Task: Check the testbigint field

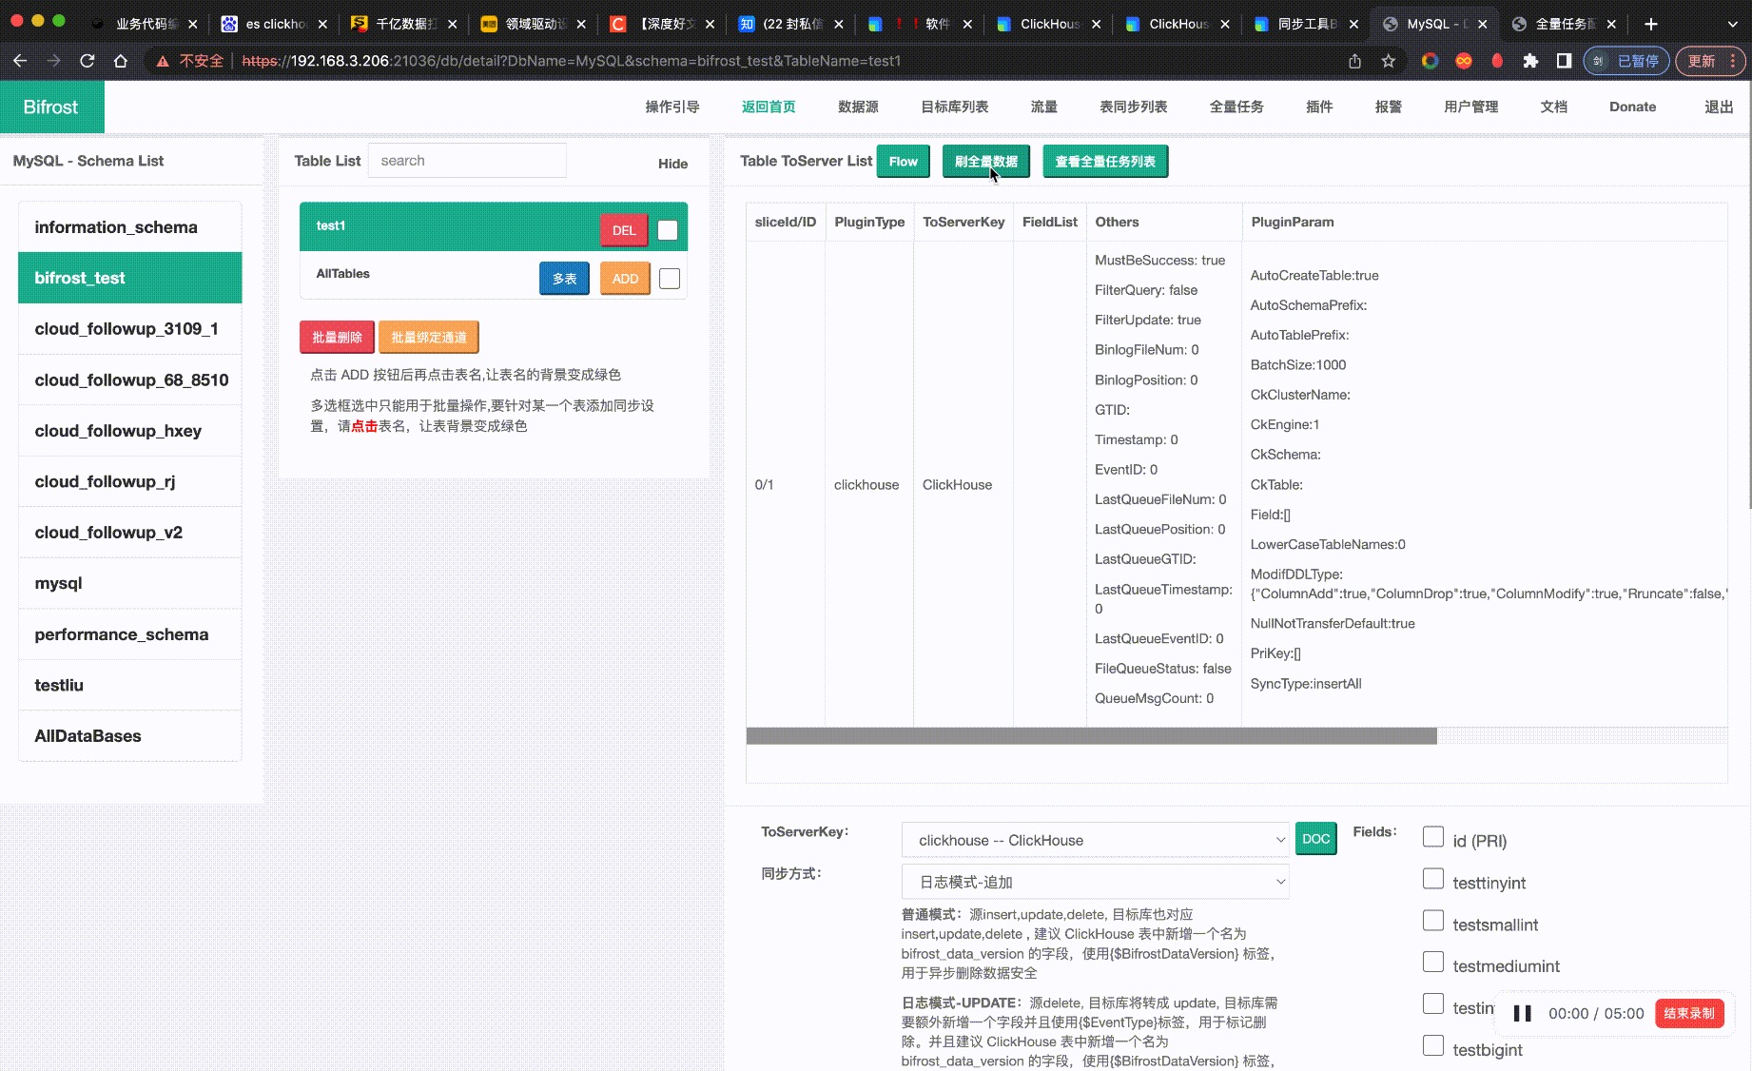Action: pyautogui.click(x=1433, y=1045)
